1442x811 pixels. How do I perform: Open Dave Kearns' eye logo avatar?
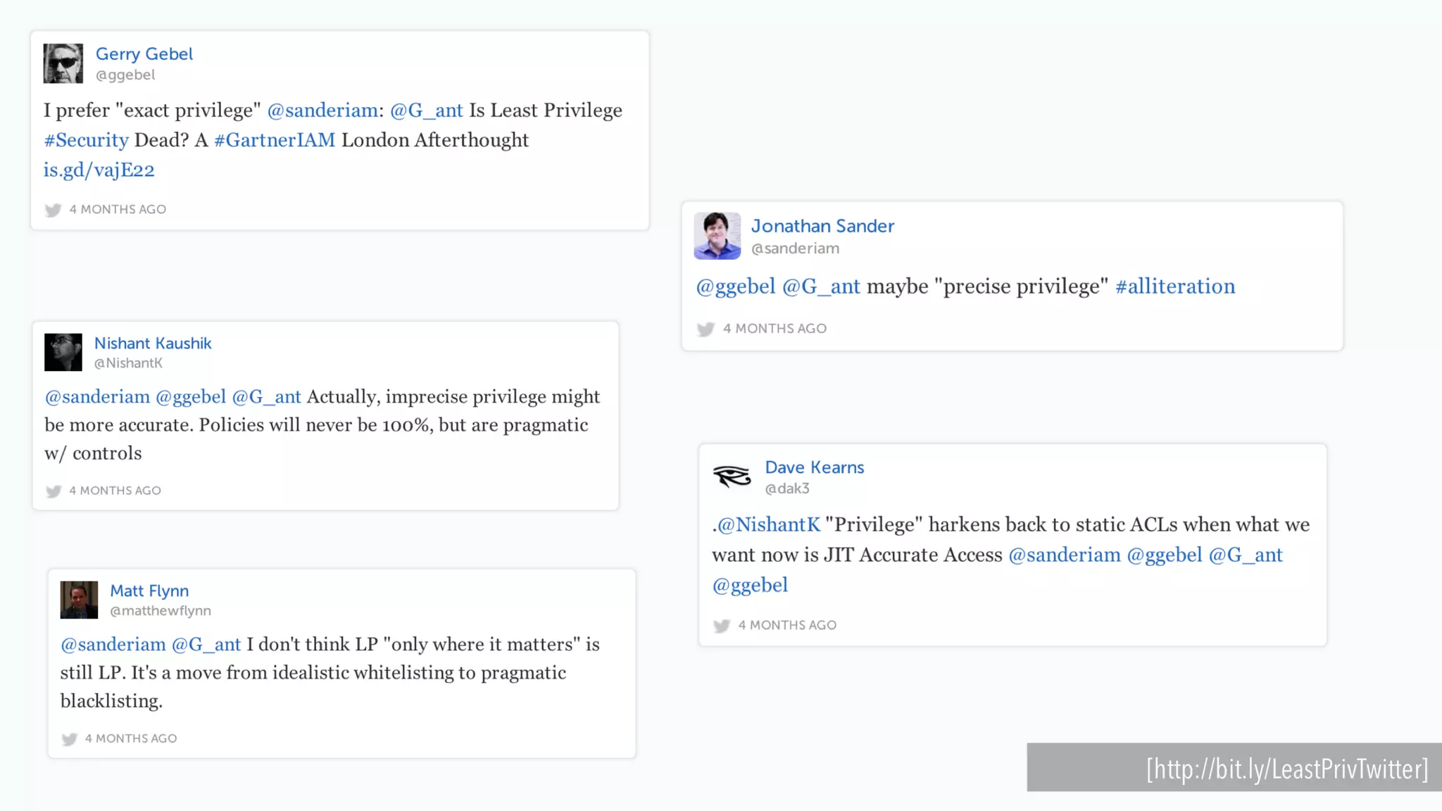[732, 477]
